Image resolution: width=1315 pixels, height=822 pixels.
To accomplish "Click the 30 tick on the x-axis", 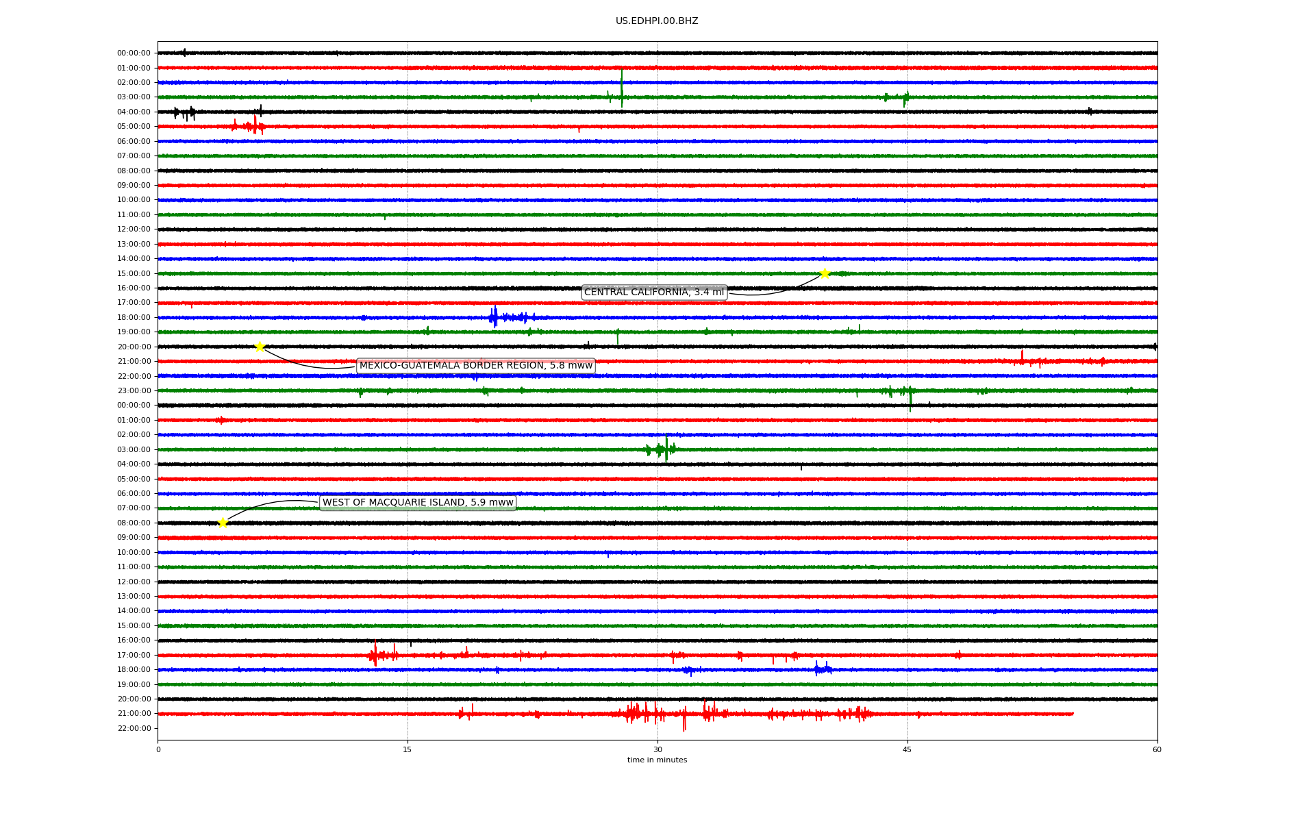I will (x=657, y=749).
